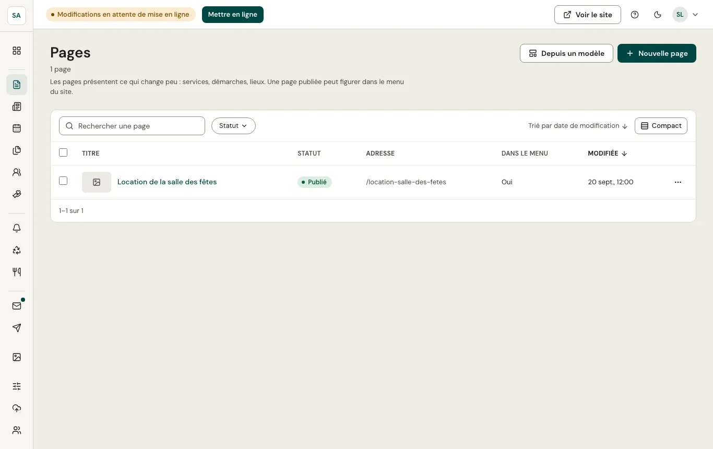
Task: Click the Modifications en attente de mise en ligne badge
Action: click(x=121, y=15)
